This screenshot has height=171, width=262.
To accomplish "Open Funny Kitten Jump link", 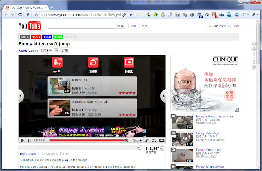I will (x=209, y=150).
